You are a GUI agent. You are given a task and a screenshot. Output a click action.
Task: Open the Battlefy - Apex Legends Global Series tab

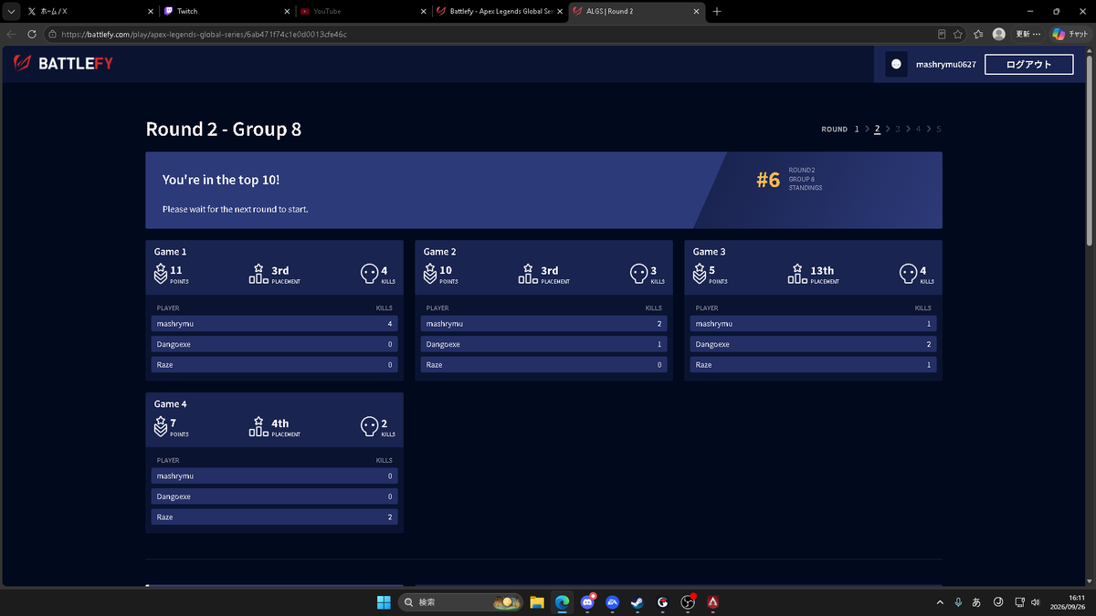click(x=501, y=11)
